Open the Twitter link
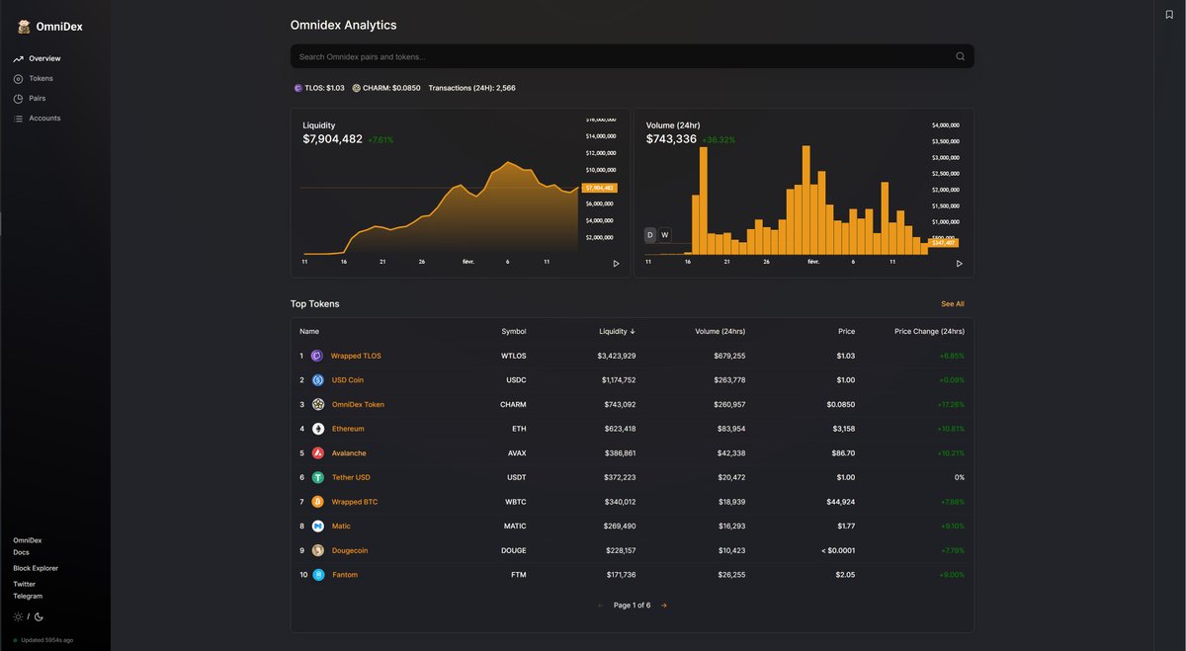 point(24,584)
